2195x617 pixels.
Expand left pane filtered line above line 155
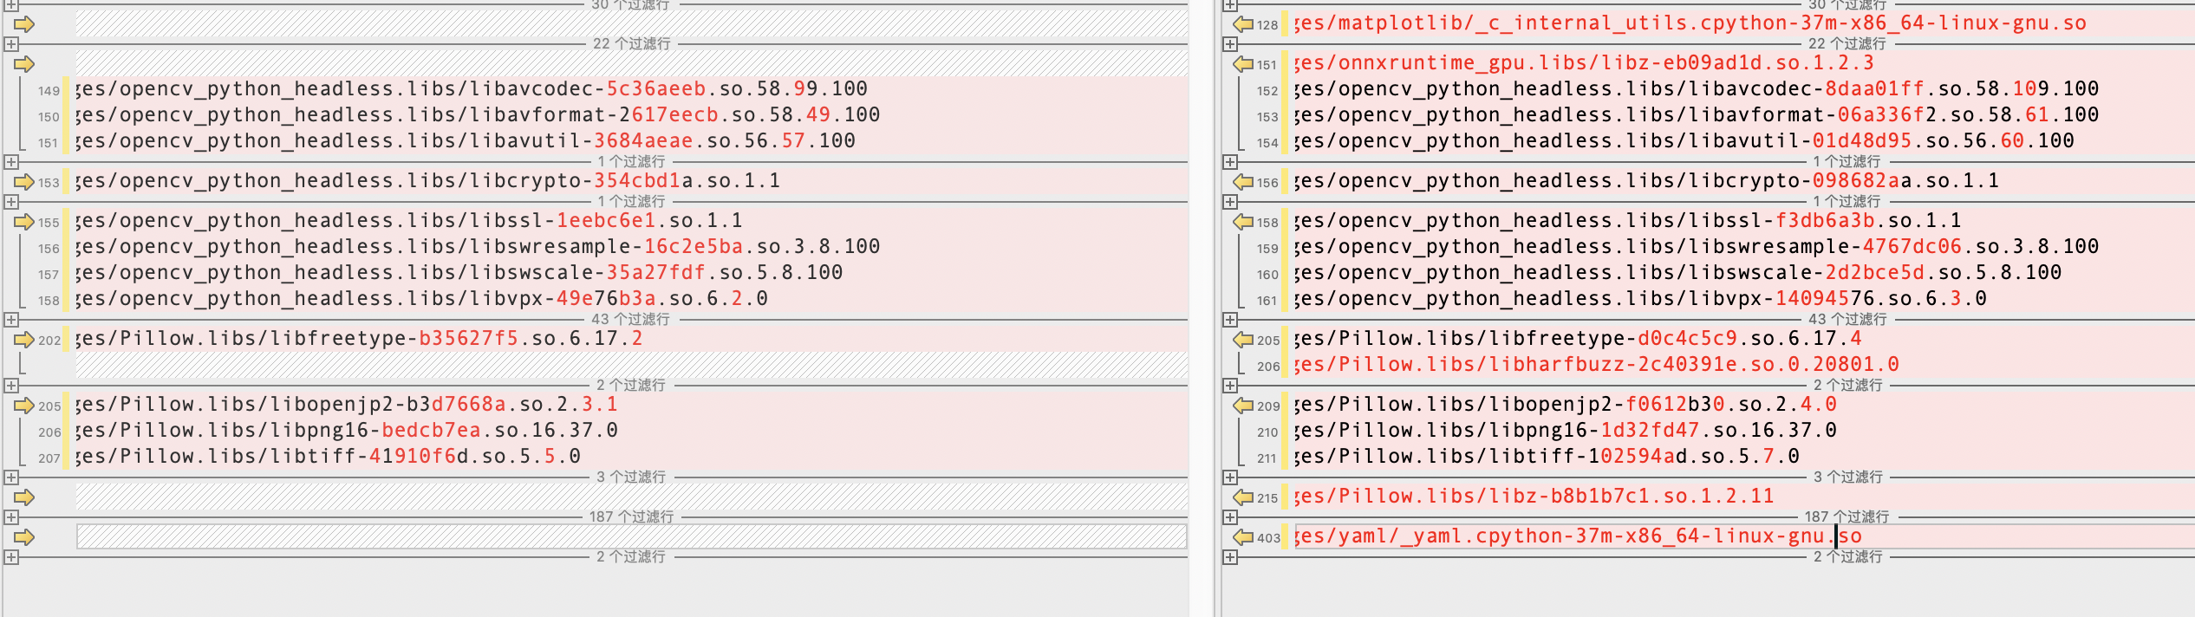(x=11, y=201)
